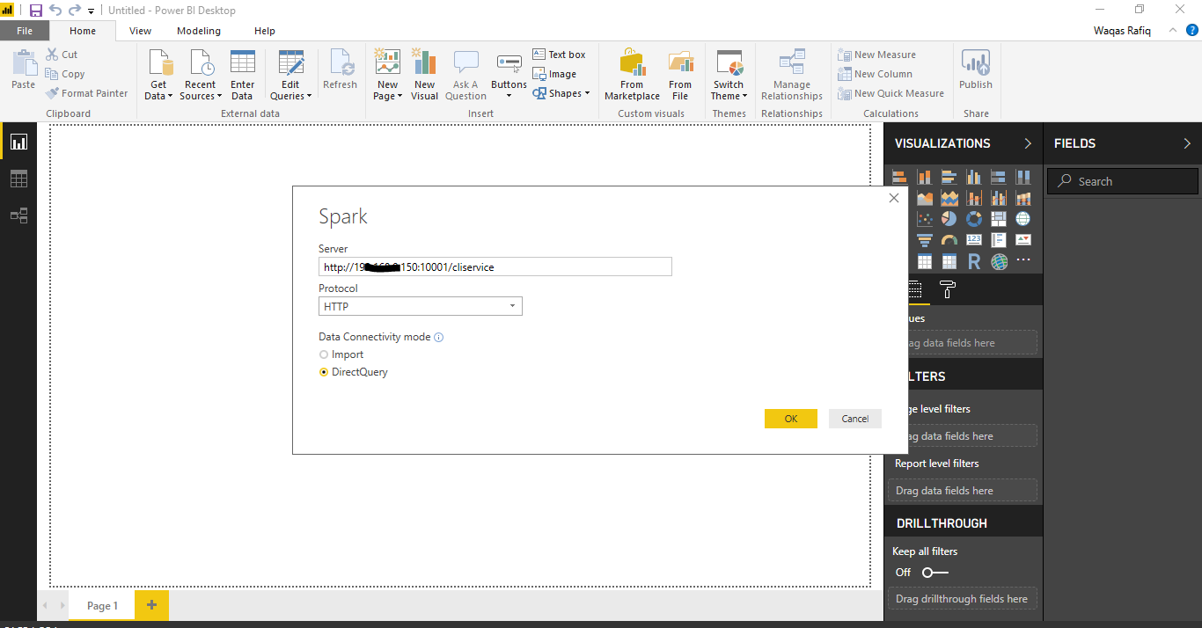Viewport: 1202px width, 628px height.
Task: Select the R script visual icon
Action: [x=973, y=260]
